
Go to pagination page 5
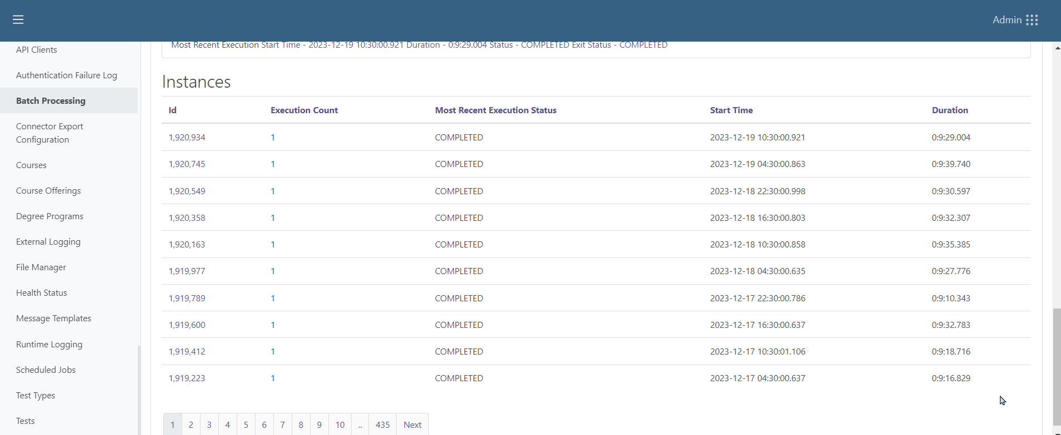coord(246,424)
